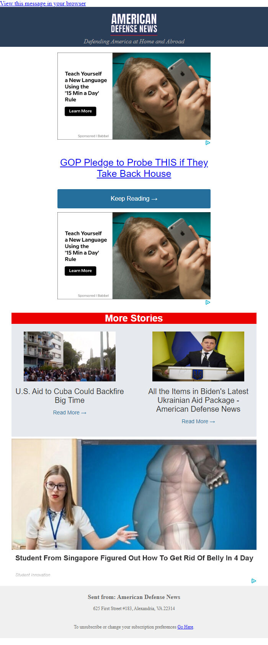Open the Zelensky podium thumbnail
268x645 pixels.
pyautogui.click(x=198, y=356)
